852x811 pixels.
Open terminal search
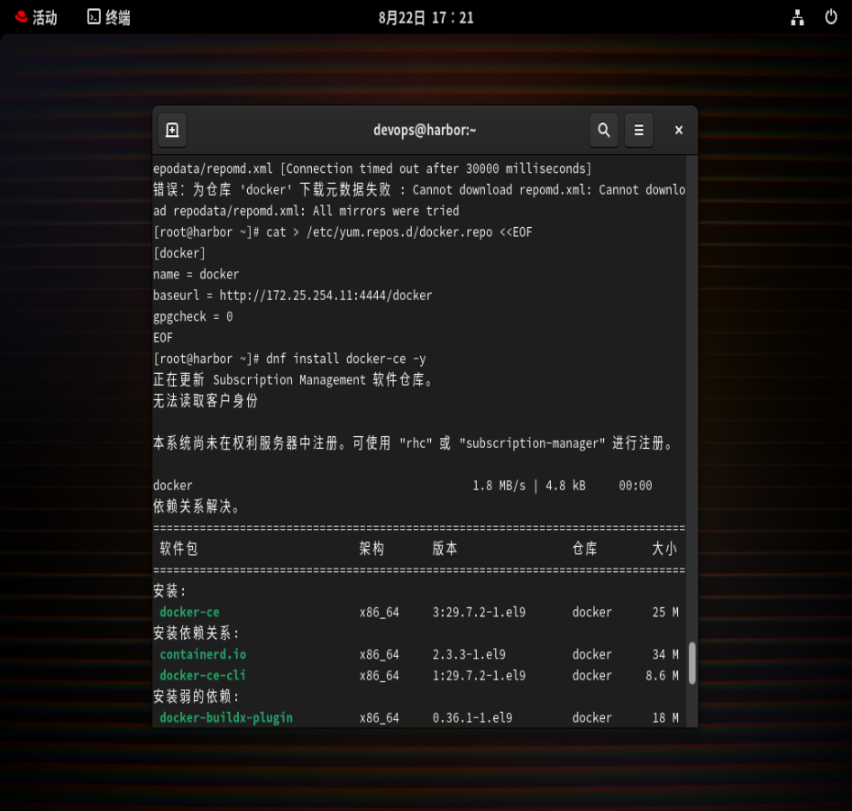click(x=604, y=130)
